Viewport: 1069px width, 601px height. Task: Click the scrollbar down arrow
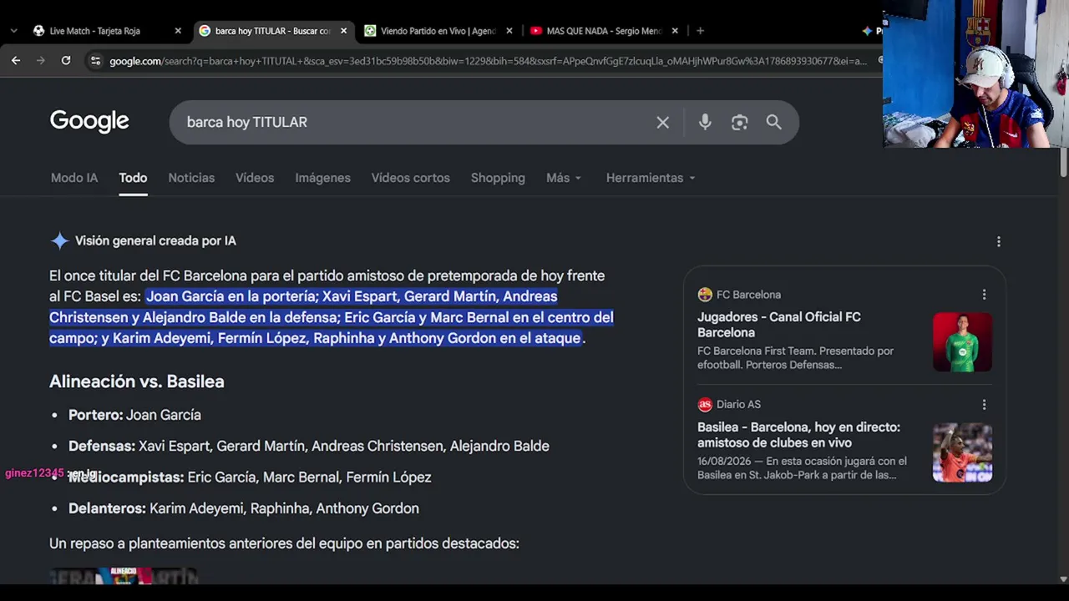(1063, 578)
